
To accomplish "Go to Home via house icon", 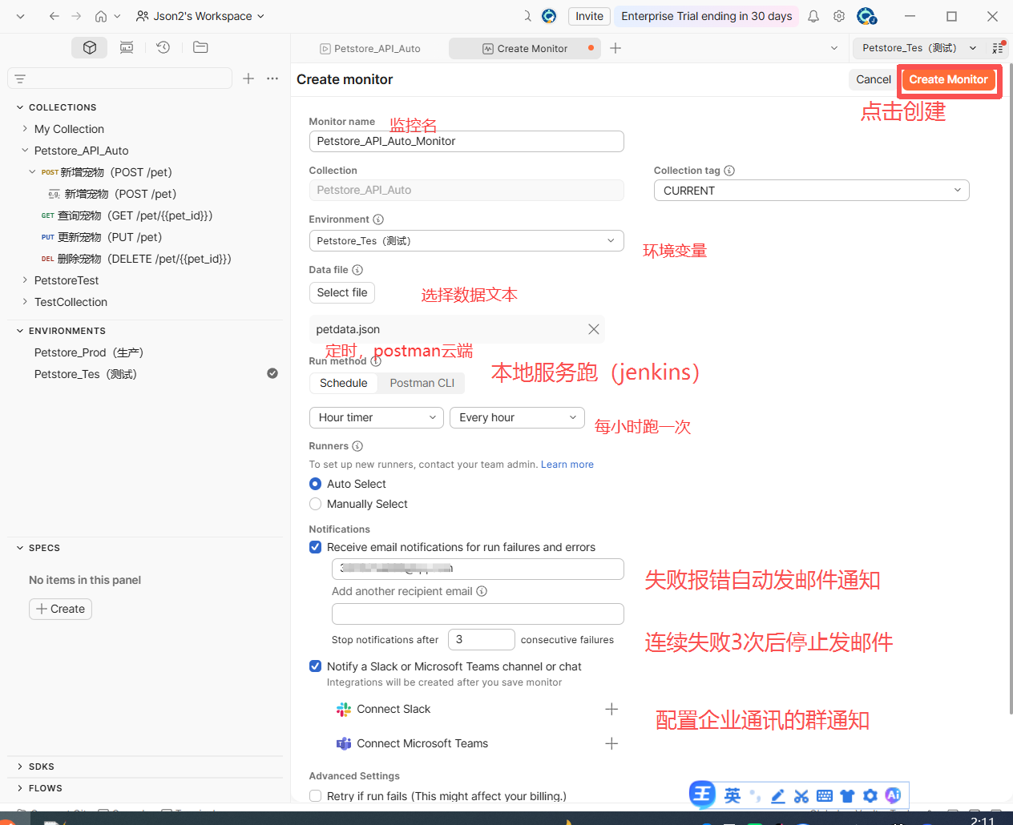I will (101, 16).
